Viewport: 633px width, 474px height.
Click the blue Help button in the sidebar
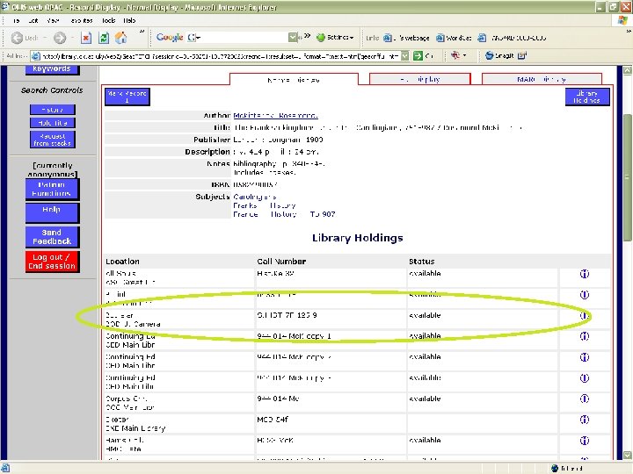(52, 212)
